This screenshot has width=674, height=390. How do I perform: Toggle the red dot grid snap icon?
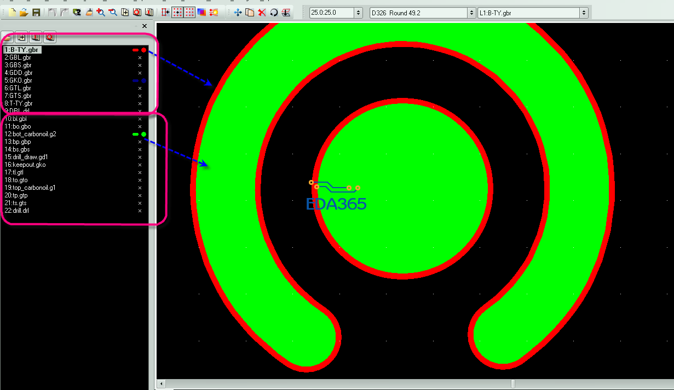click(x=189, y=12)
